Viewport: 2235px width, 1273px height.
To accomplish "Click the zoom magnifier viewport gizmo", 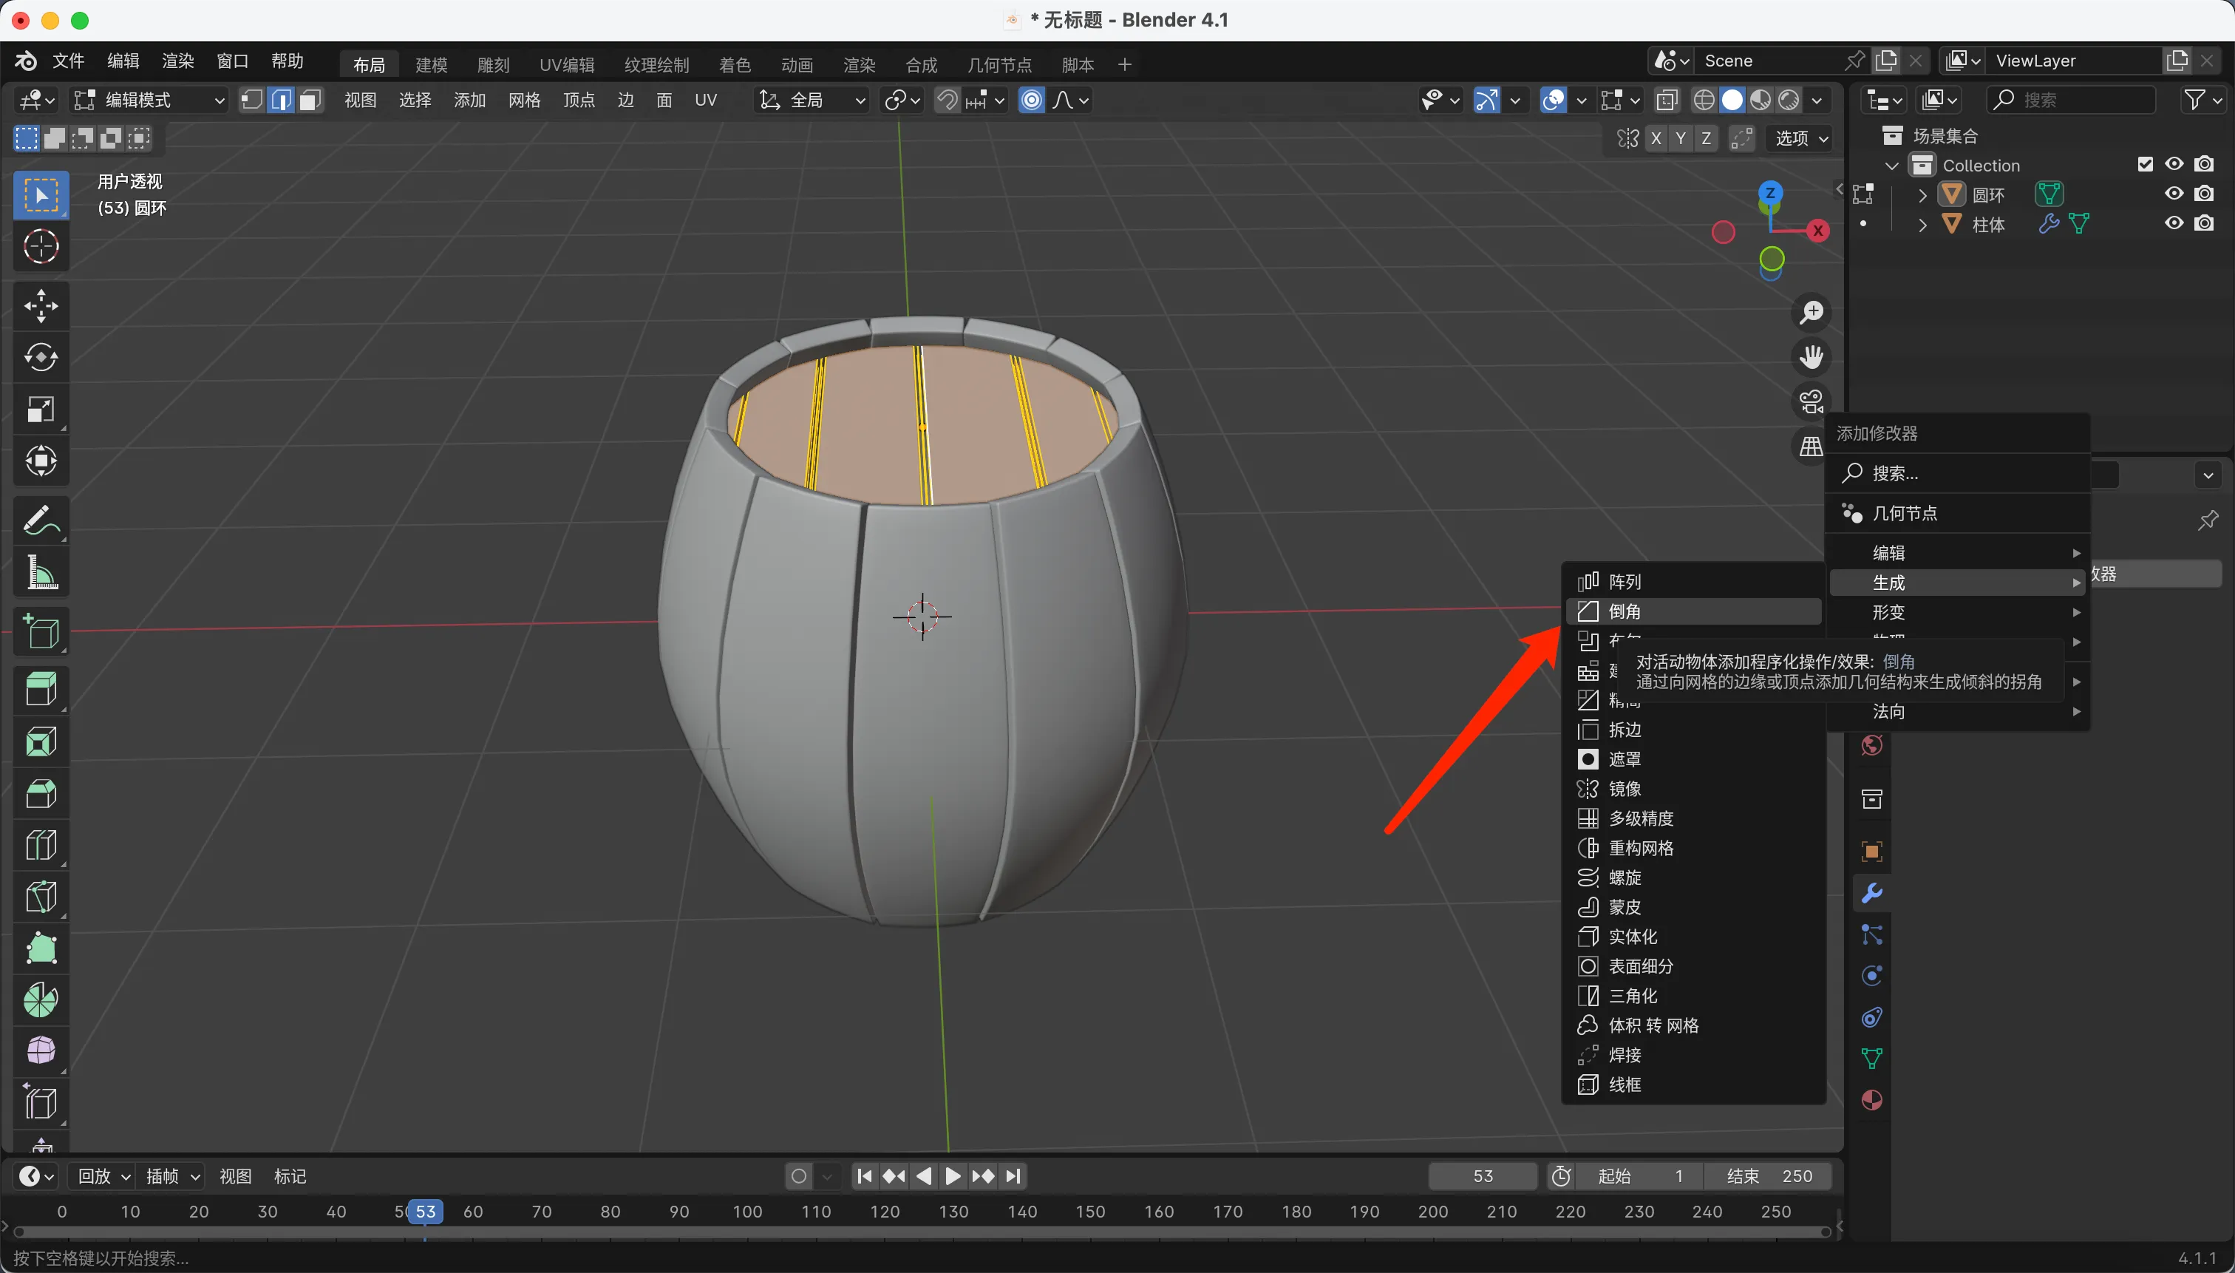I will 1811,312.
